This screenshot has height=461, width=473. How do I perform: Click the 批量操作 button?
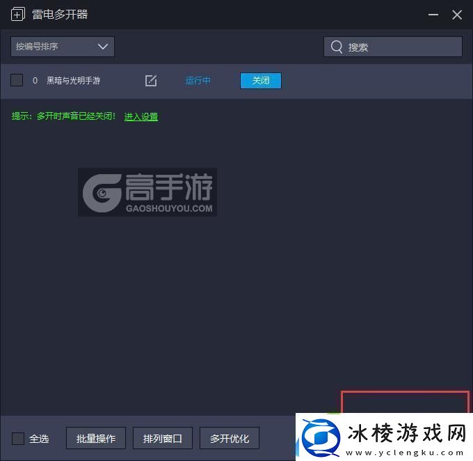(x=96, y=438)
